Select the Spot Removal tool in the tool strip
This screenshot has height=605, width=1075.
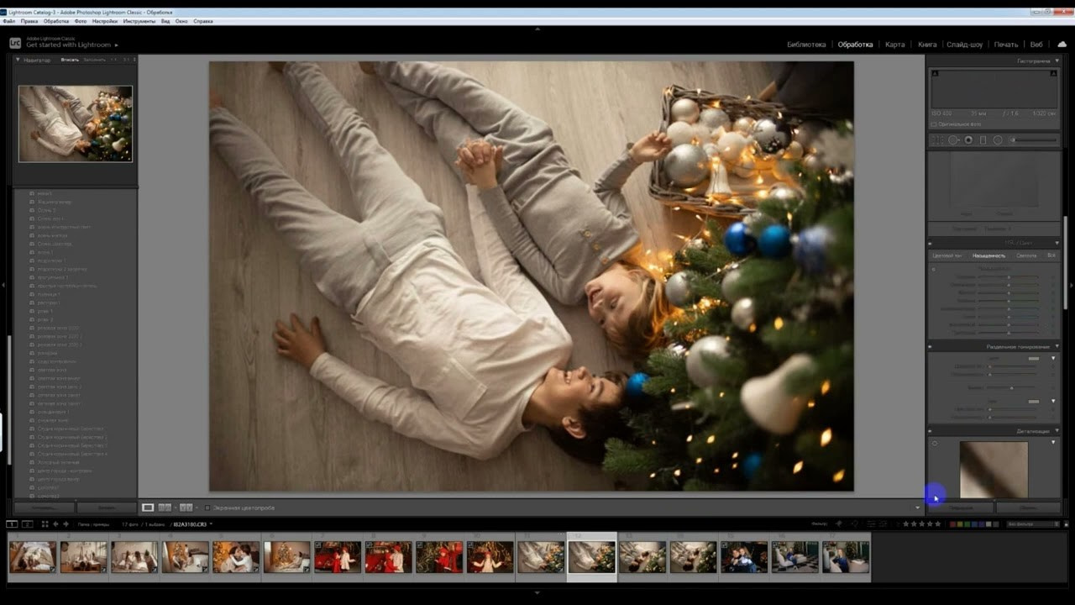[953, 140]
